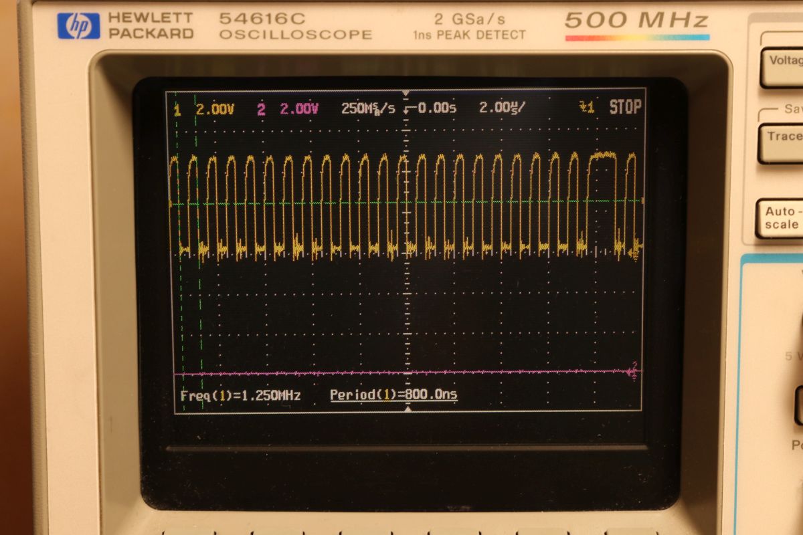
Task: Click the top center trigger position marker
Action: [406, 92]
